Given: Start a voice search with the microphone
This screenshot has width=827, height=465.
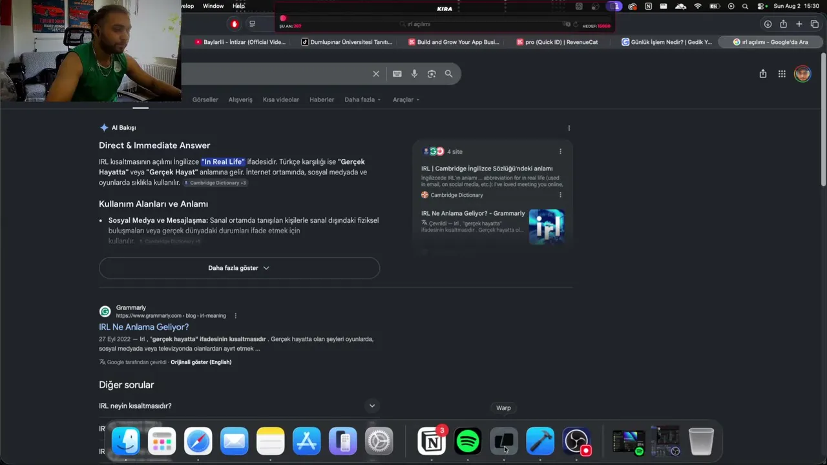Looking at the screenshot, I should (414, 74).
